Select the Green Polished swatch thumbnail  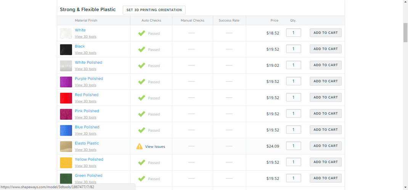(66, 179)
